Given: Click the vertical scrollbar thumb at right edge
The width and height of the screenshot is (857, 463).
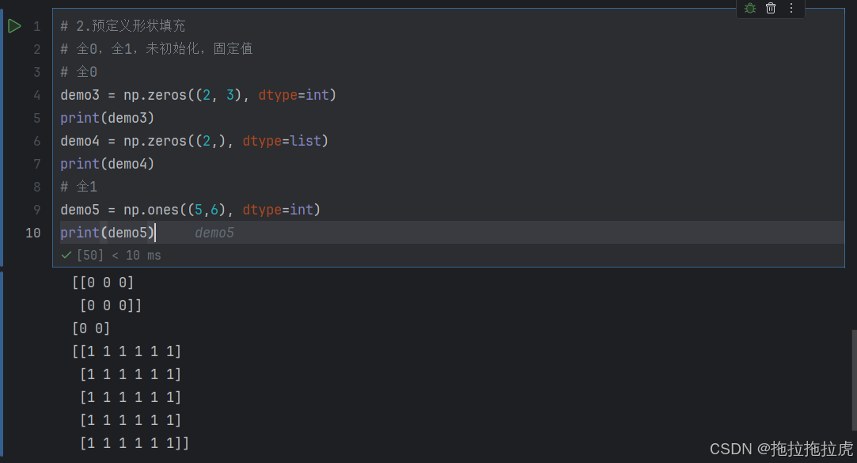Looking at the screenshot, I should coord(854,380).
